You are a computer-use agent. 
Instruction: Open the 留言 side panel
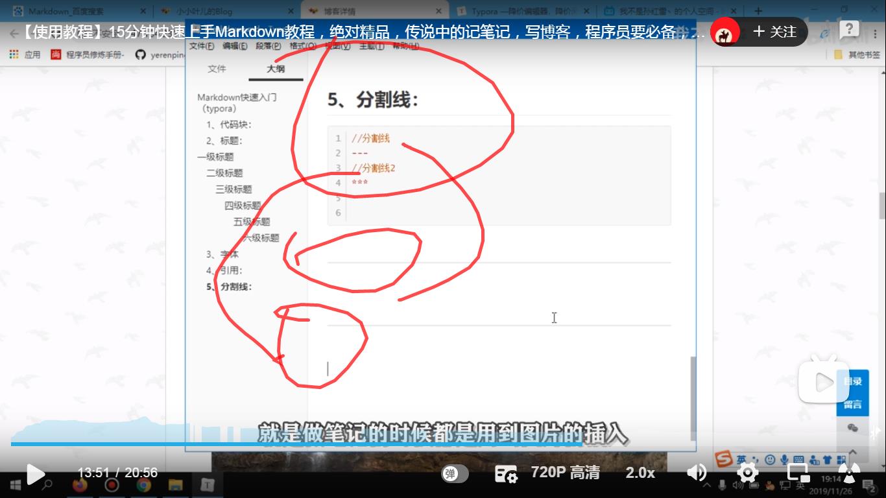point(852,405)
